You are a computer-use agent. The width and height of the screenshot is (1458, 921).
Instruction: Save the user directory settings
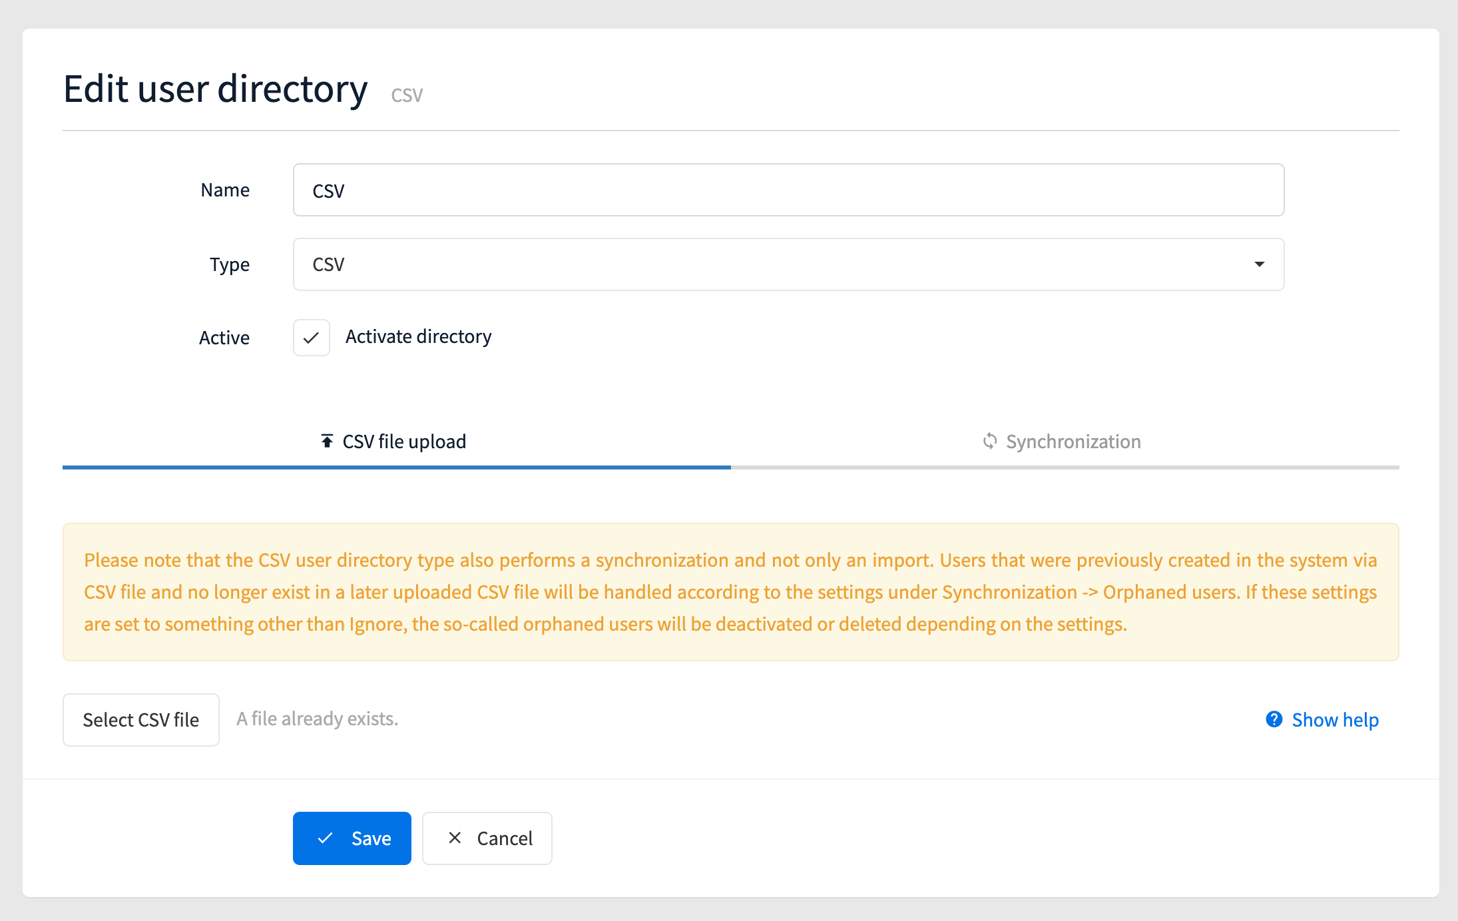point(352,838)
